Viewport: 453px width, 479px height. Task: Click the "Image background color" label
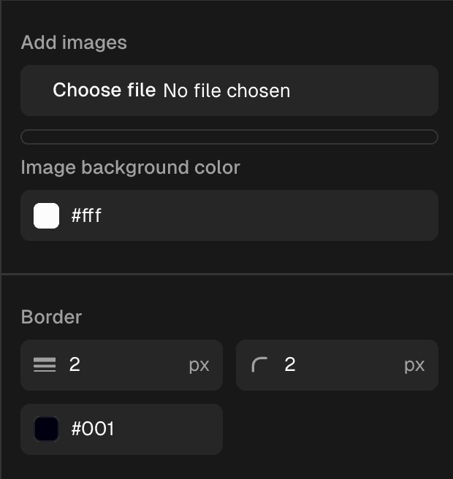(130, 167)
